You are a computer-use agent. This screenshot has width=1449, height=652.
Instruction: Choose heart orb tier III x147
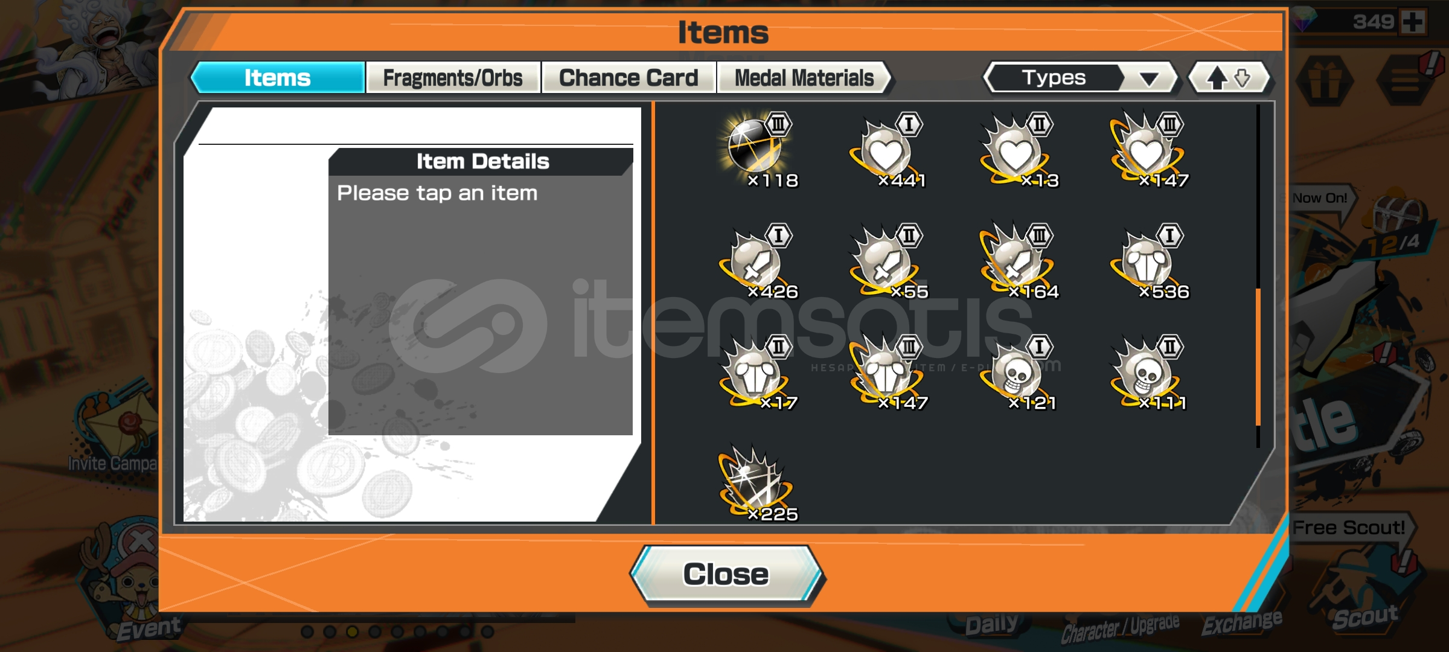pos(1149,149)
